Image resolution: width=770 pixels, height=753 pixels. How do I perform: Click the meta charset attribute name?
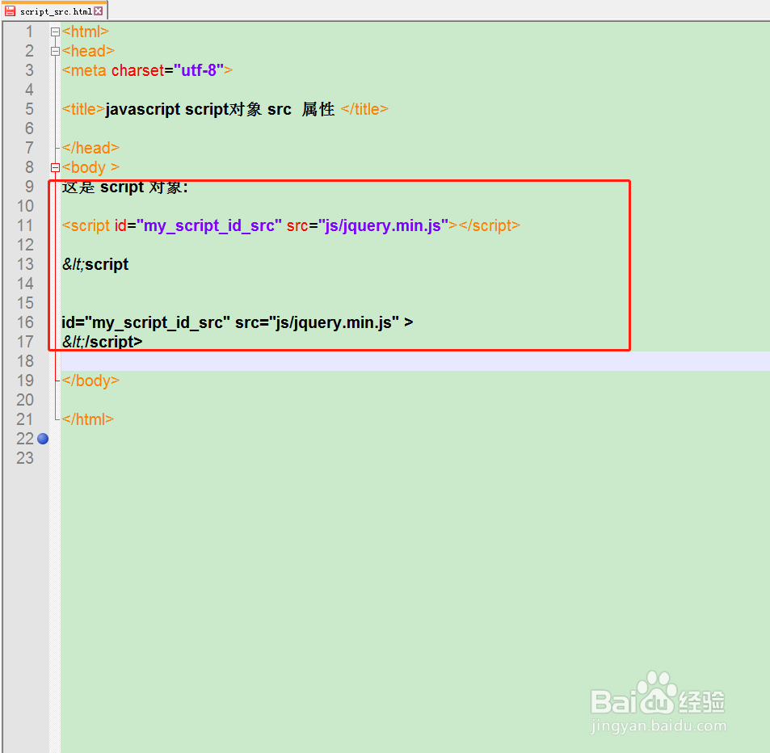point(137,70)
